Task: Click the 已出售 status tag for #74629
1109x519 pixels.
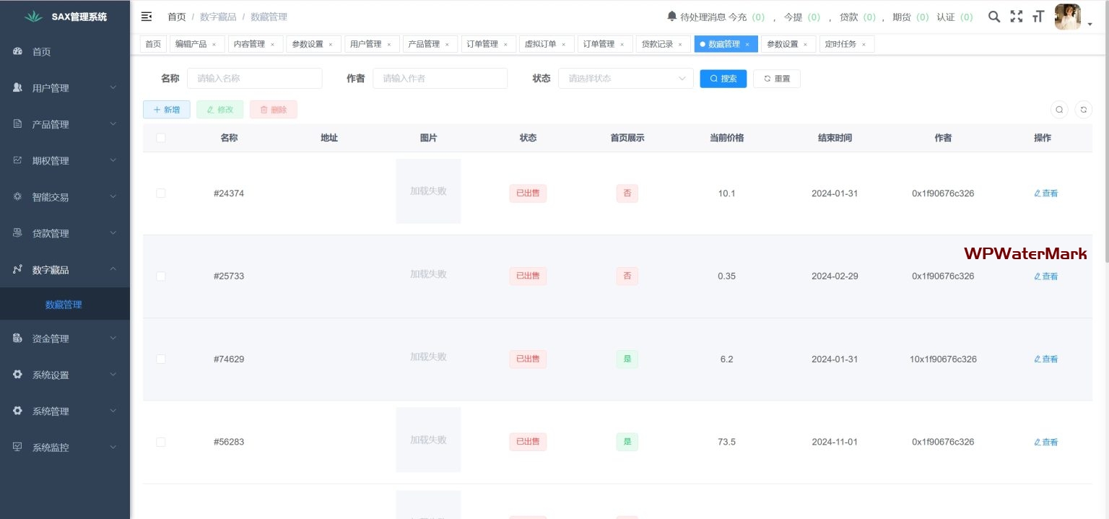Action: (528, 359)
